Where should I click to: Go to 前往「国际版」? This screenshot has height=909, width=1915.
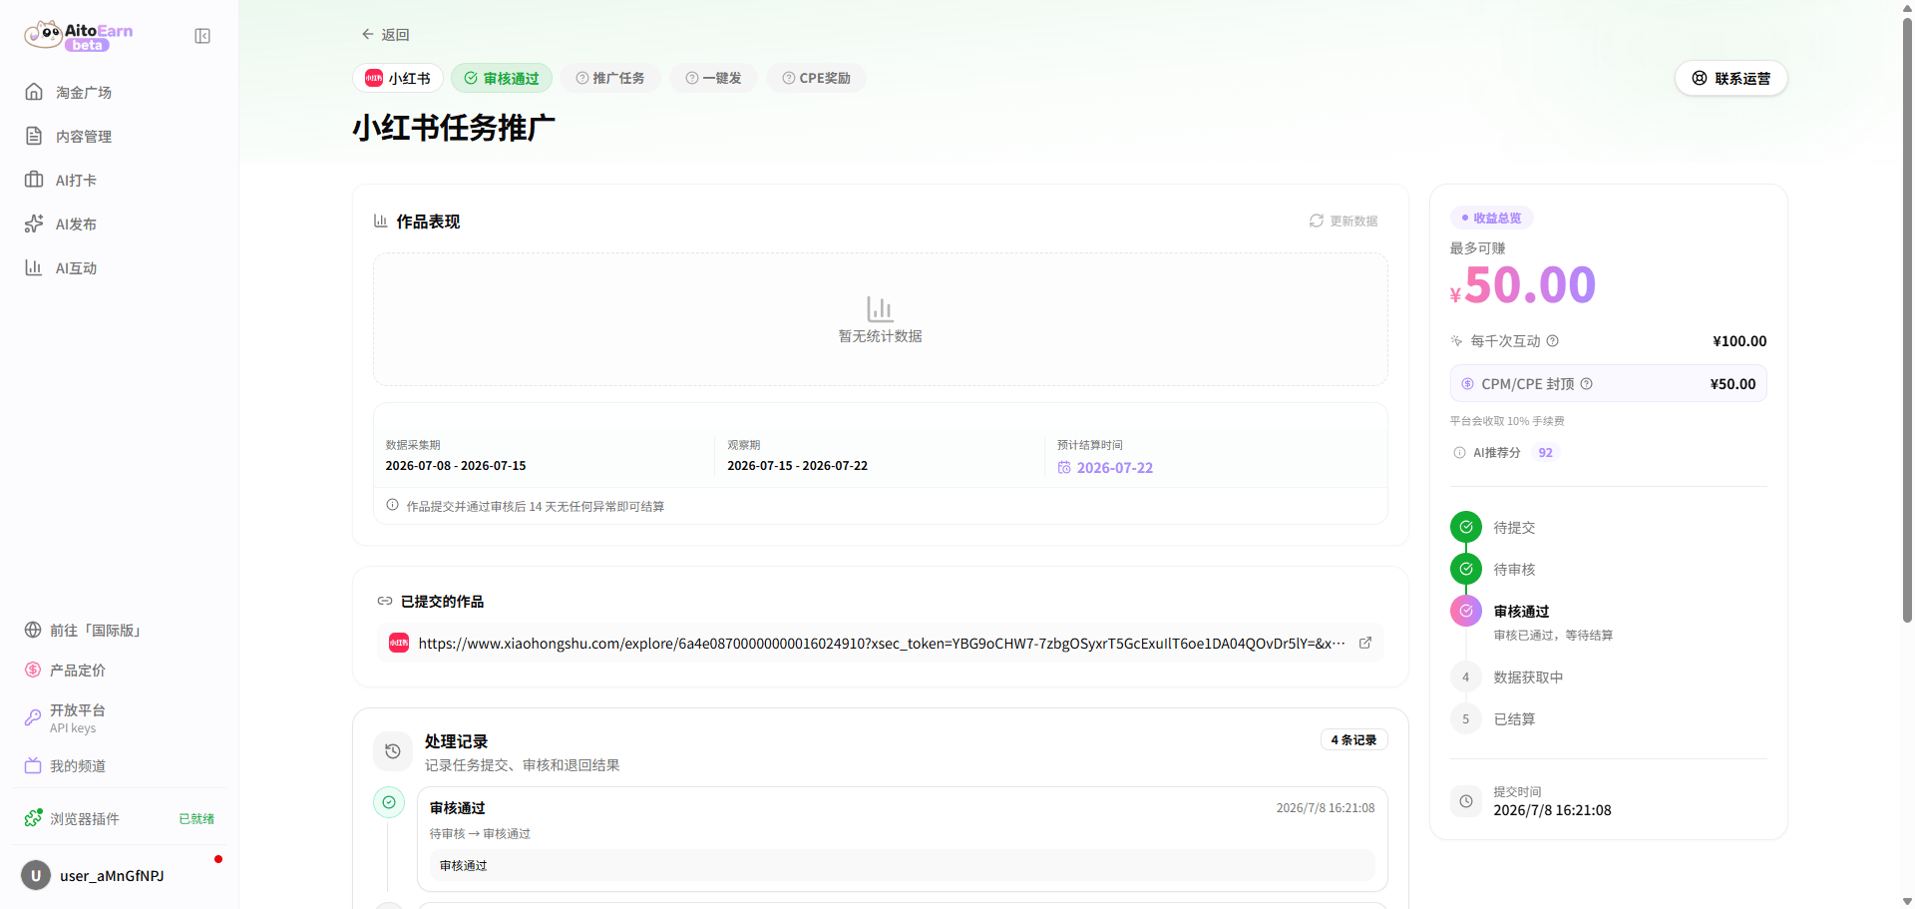click(119, 630)
